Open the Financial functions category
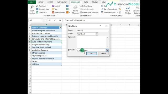 click(41, 12)
